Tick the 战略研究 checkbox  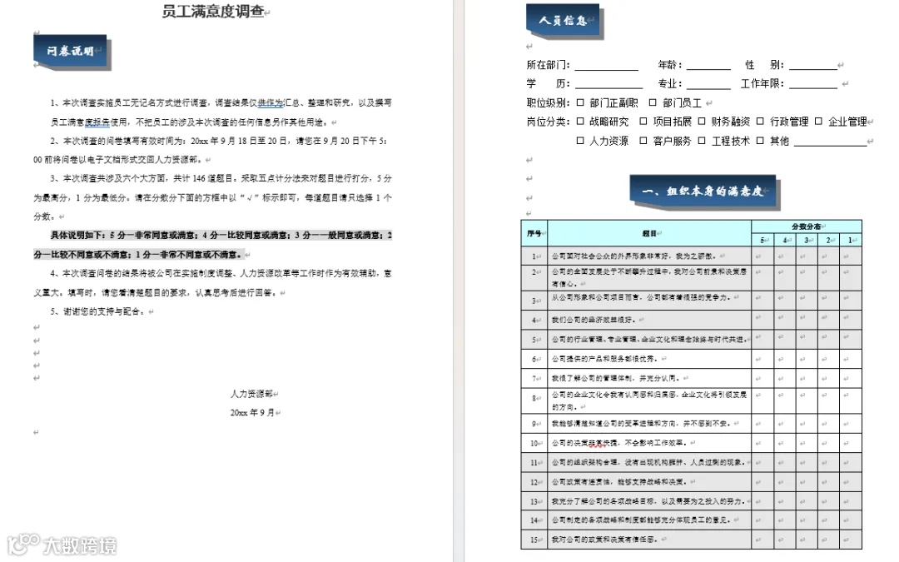(580, 122)
